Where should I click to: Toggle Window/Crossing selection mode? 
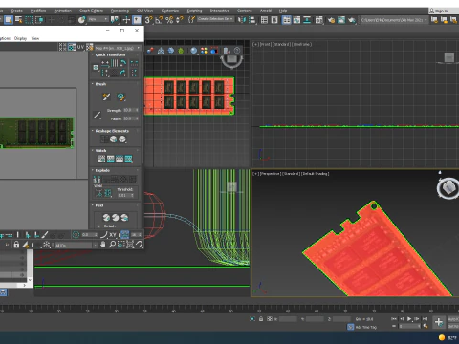(39, 20)
